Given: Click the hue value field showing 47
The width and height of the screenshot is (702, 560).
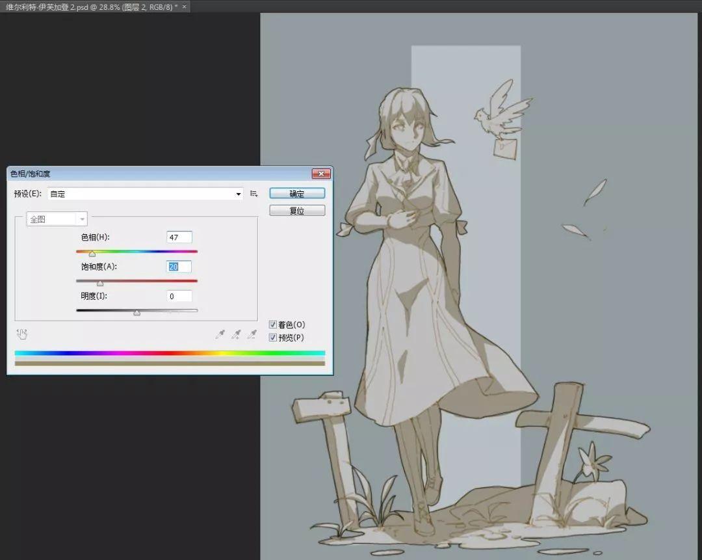Looking at the screenshot, I should tap(179, 237).
